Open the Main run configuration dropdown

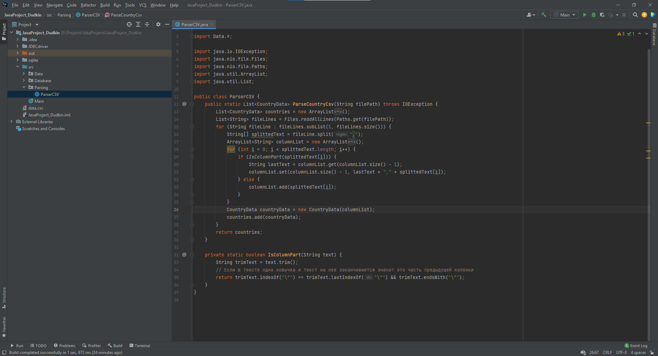[x=564, y=15]
